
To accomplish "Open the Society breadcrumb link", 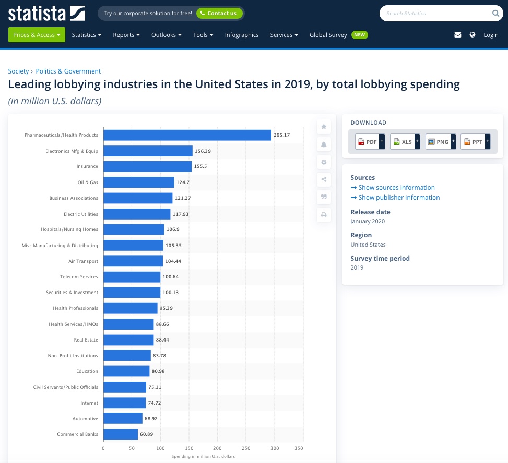I will [18, 71].
